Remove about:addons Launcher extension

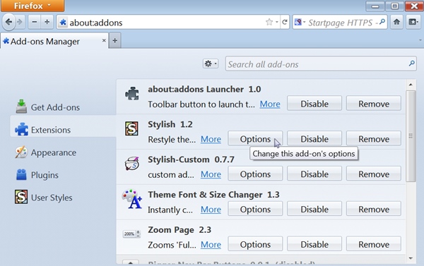pos(374,104)
